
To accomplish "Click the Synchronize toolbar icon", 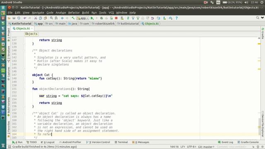I will pos(19,18).
